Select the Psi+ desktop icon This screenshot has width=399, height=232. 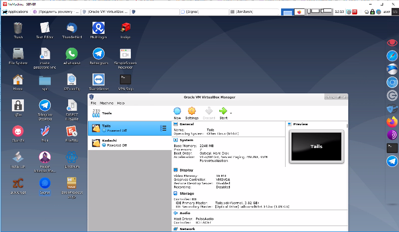click(x=45, y=134)
